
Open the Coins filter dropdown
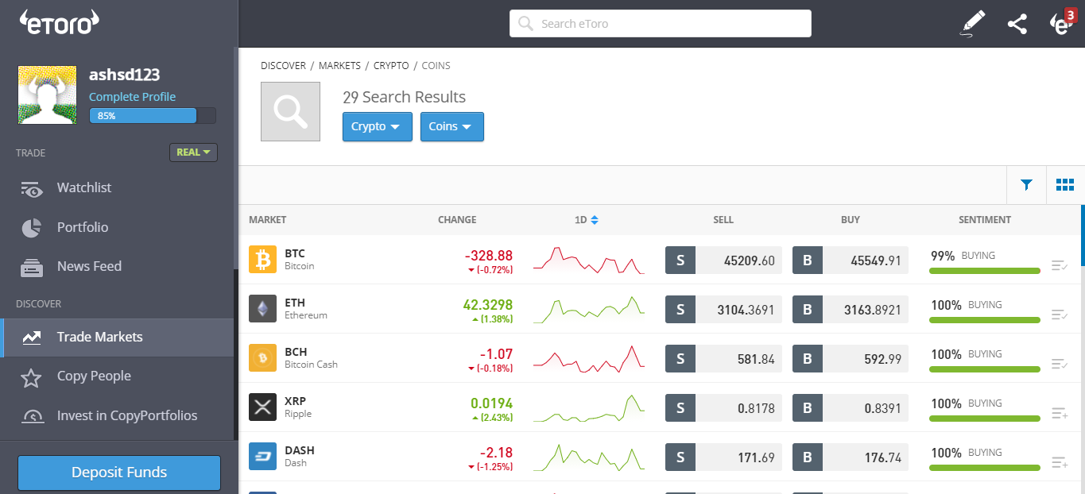point(452,126)
